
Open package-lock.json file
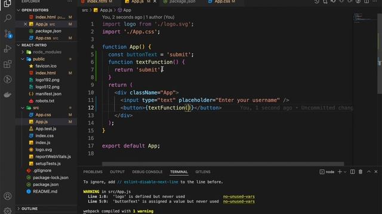[50, 178]
